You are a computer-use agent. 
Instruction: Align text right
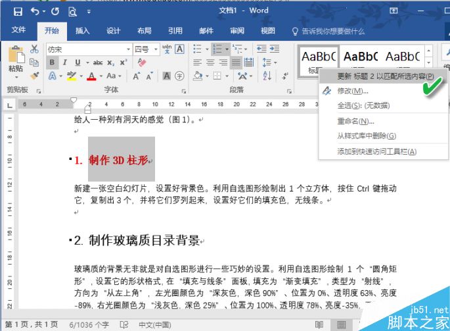(223, 63)
